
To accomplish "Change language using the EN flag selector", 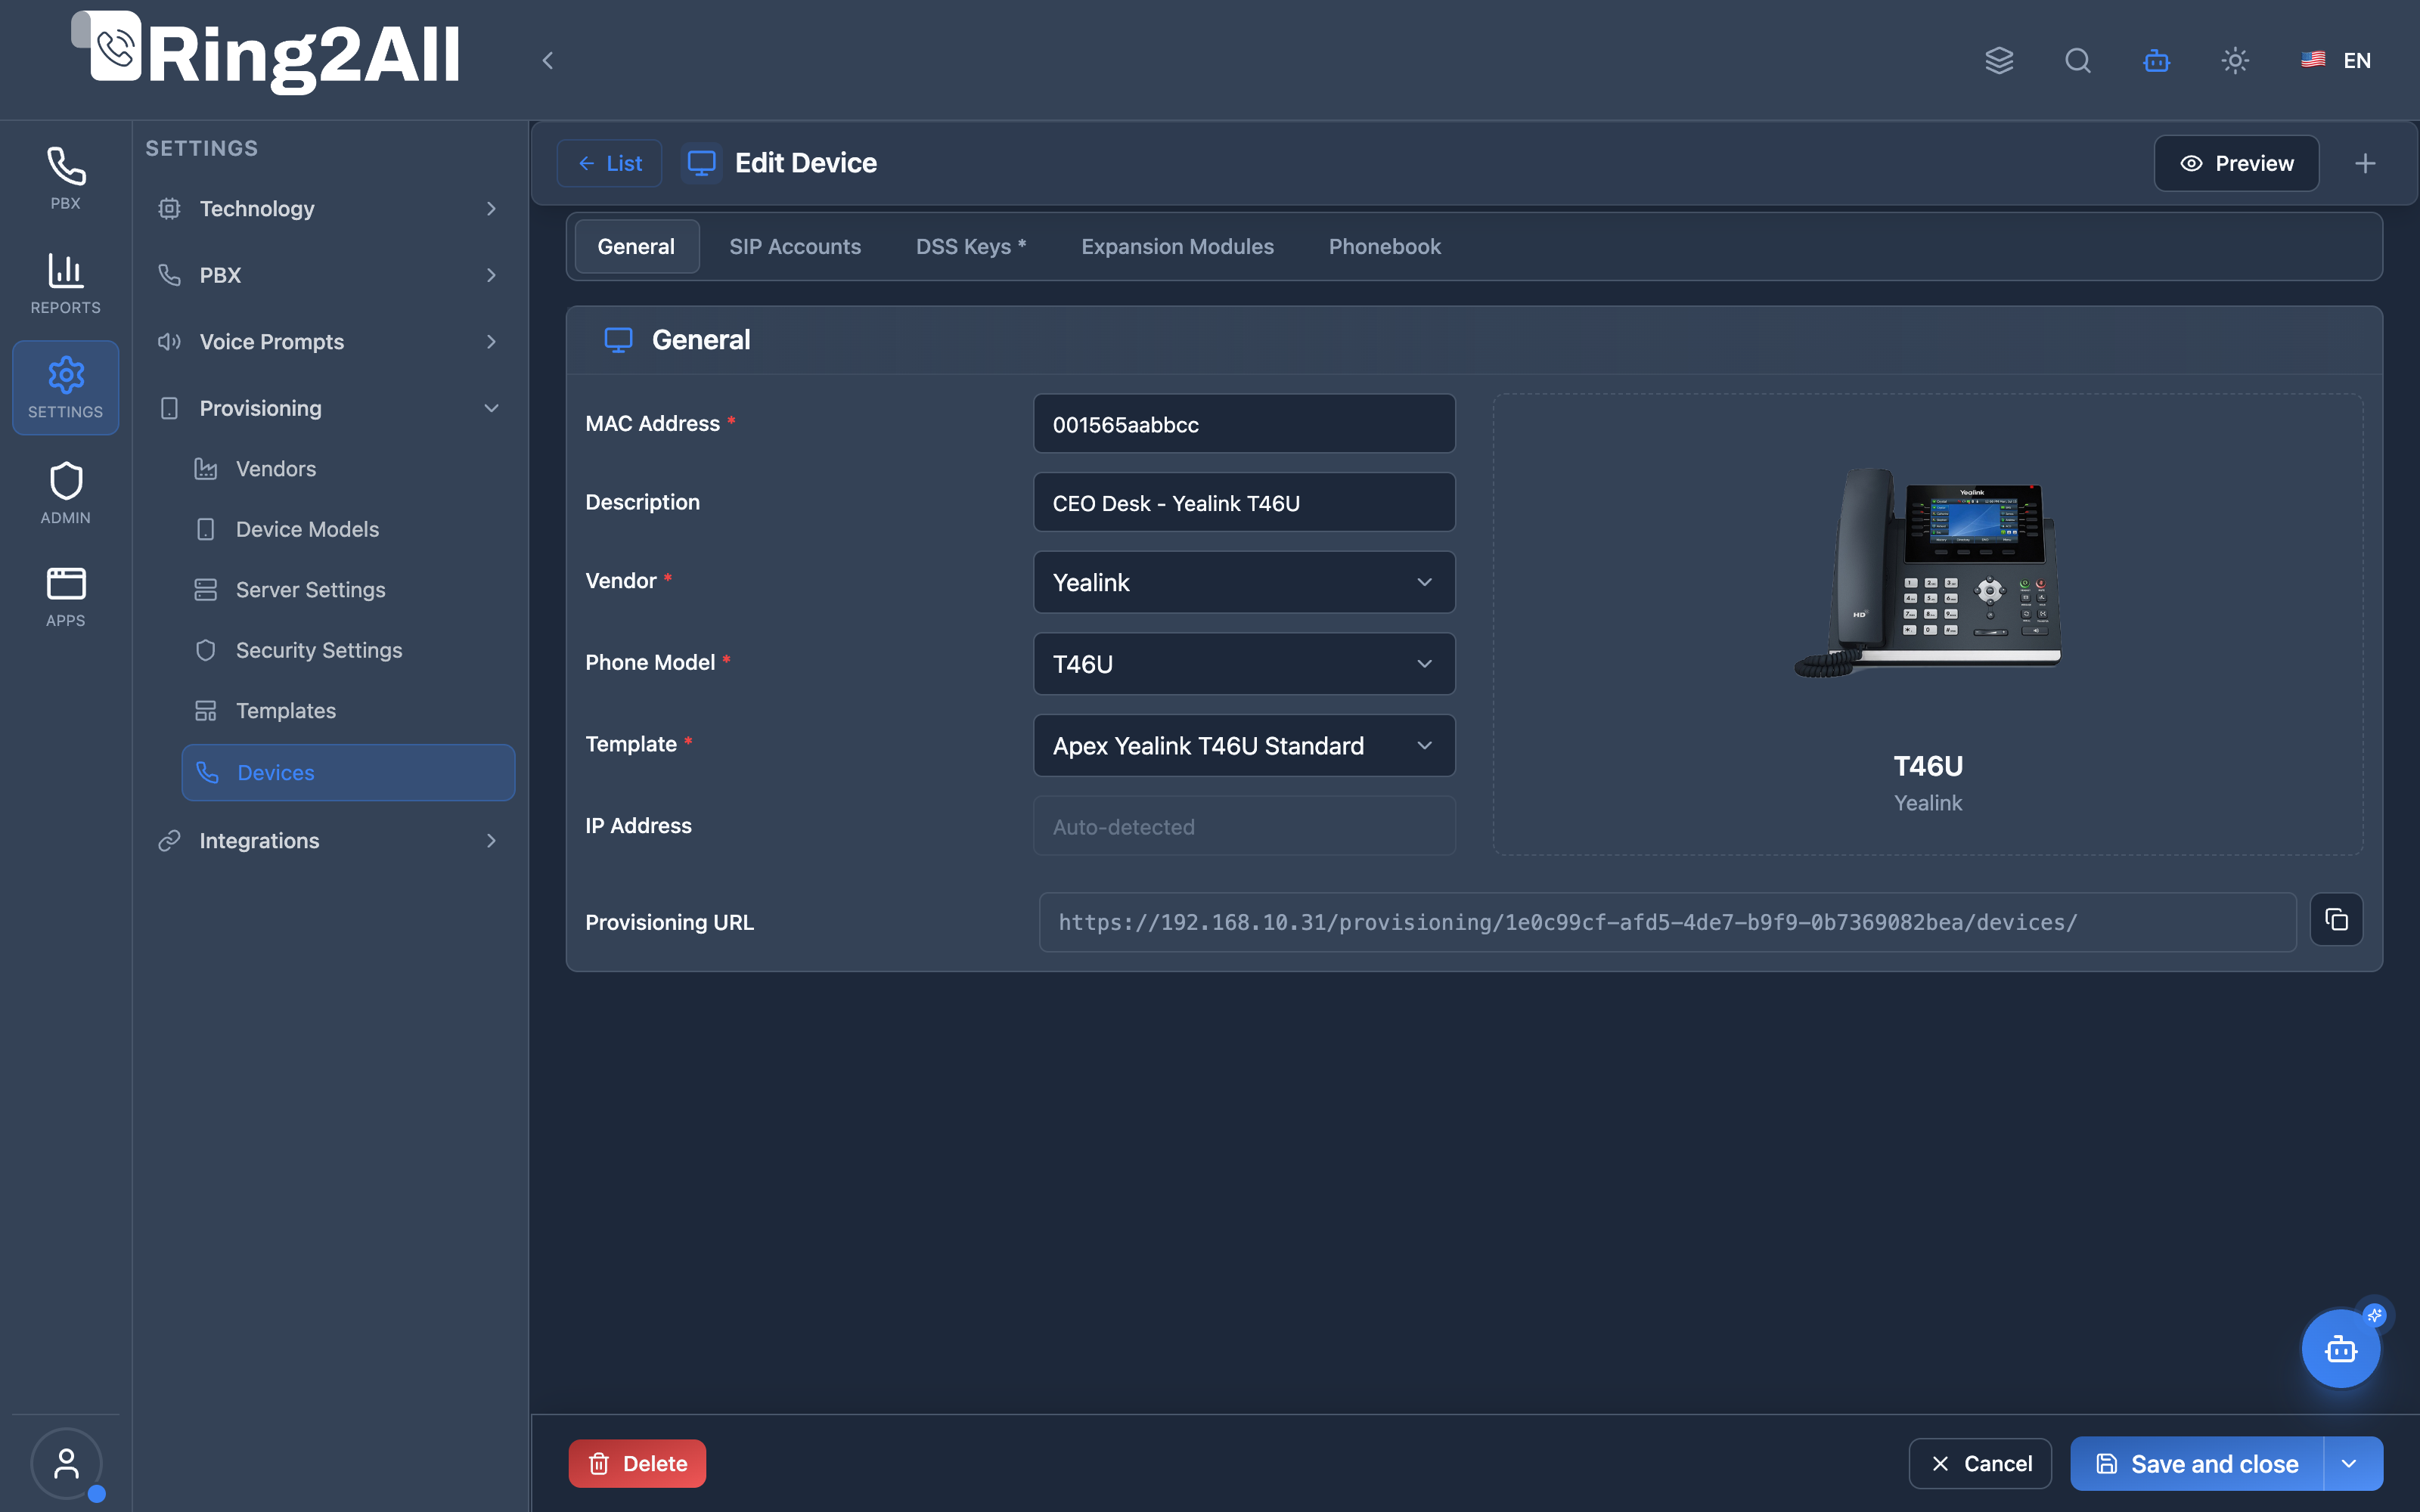I will tap(2336, 61).
